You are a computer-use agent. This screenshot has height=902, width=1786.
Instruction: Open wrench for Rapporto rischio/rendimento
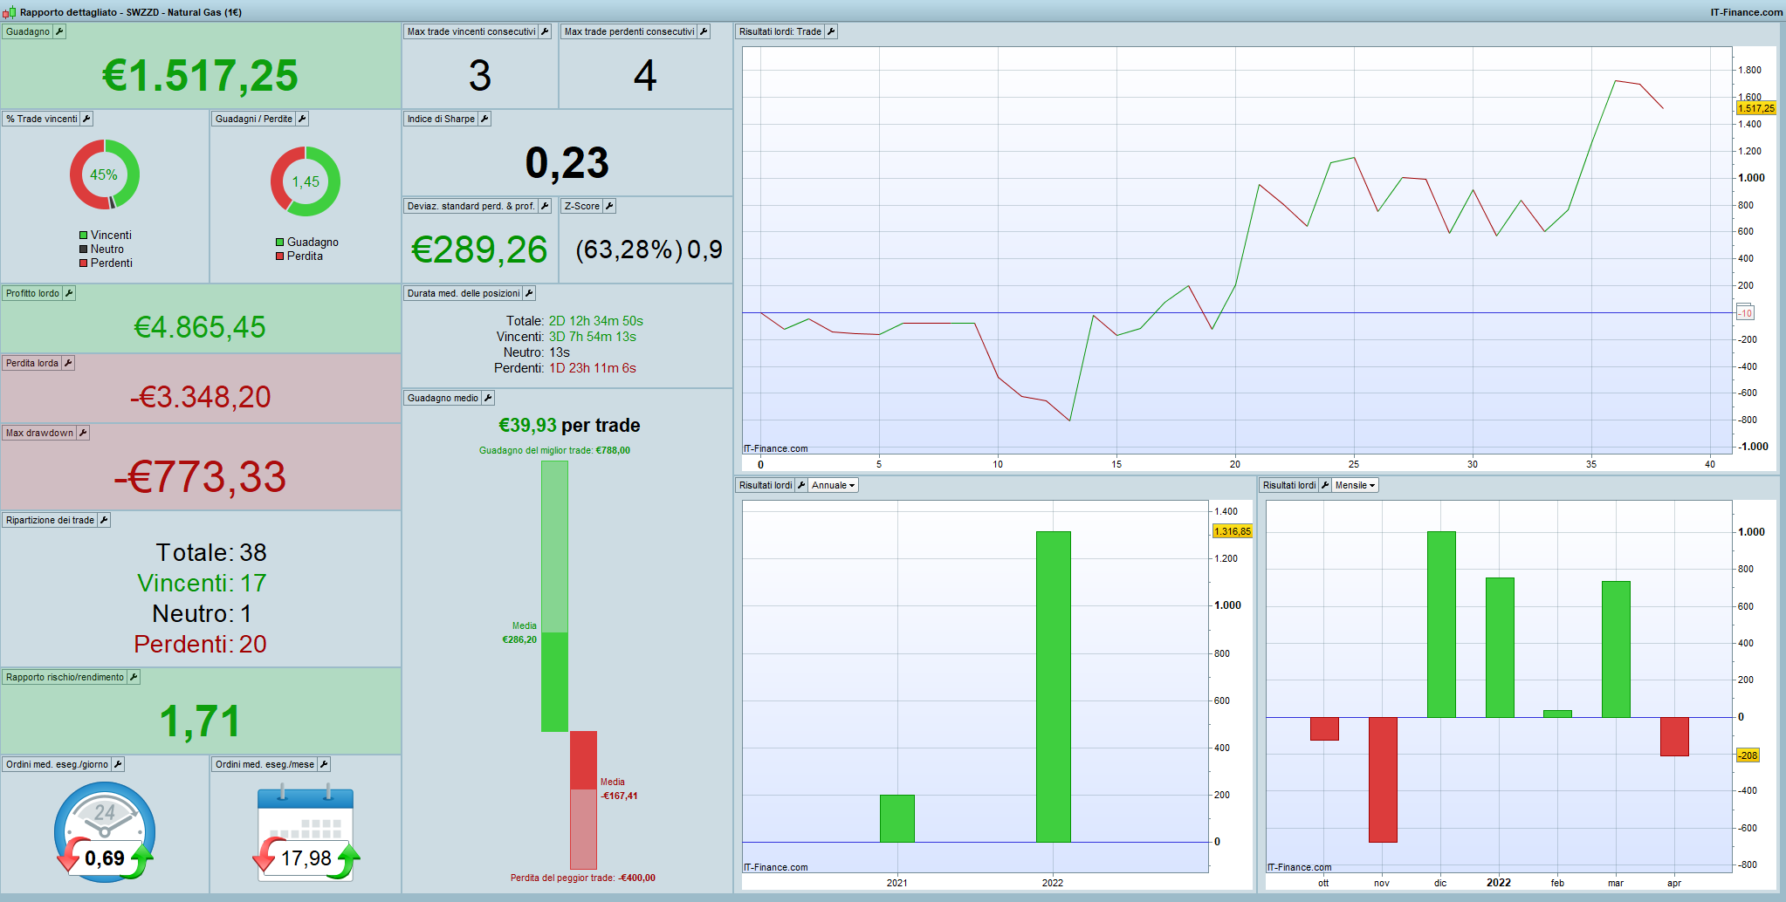pyautogui.click(x=134, y=677)
